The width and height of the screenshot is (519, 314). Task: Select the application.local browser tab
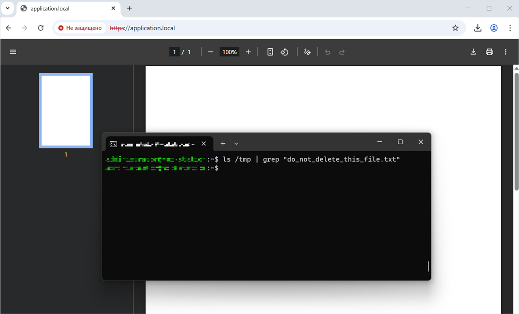tap(65, 8)
